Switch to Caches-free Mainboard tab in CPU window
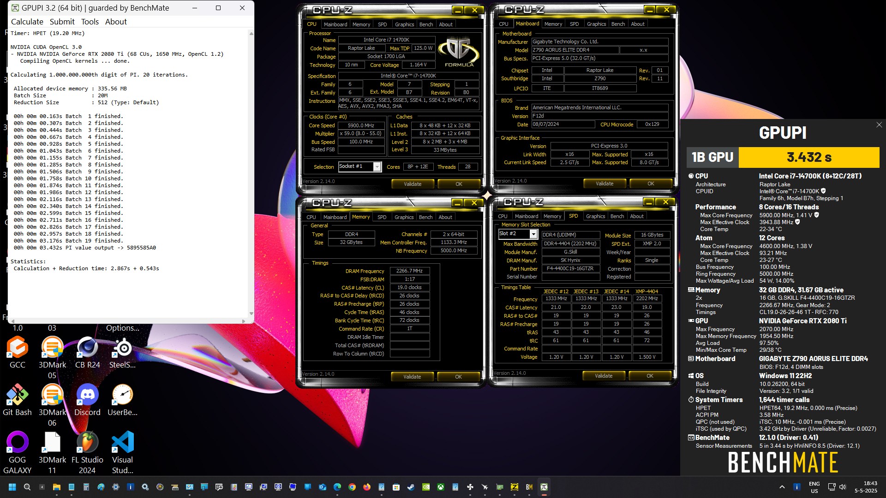This screenshot has height=498, width=886. [x=335, y=24]
